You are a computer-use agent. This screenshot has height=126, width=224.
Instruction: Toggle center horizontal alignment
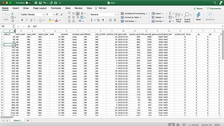[x=73, y=17]
